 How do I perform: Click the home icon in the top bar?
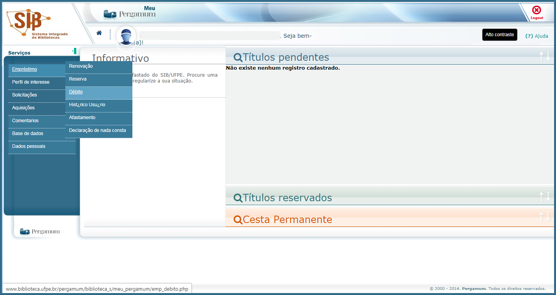pos(99,33)
